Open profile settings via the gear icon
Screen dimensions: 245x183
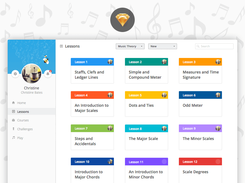pos(15,74)
